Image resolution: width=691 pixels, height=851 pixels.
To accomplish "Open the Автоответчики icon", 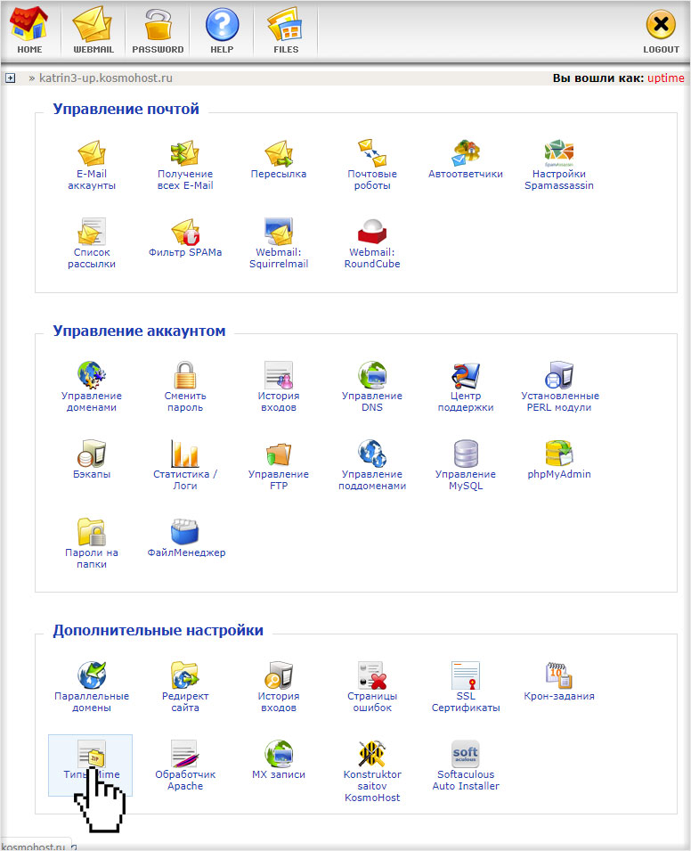I will [466, 153].
